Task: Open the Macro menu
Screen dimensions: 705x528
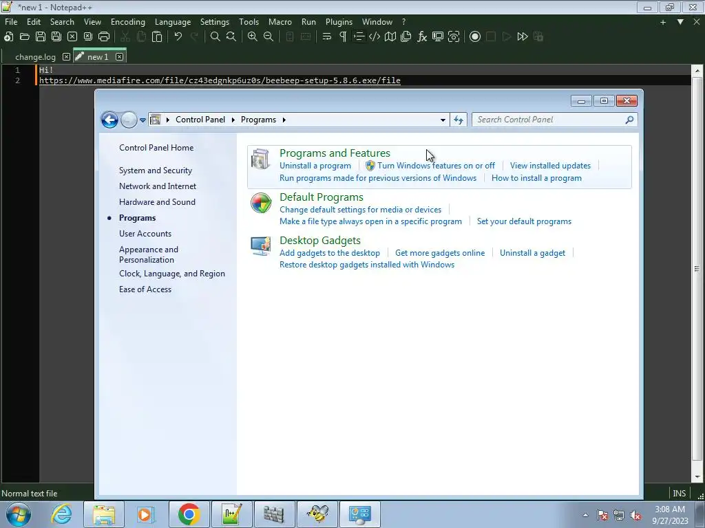Action: [280, 21]
